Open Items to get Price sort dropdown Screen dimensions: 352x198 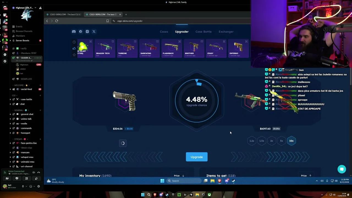(x=306, y=175)
